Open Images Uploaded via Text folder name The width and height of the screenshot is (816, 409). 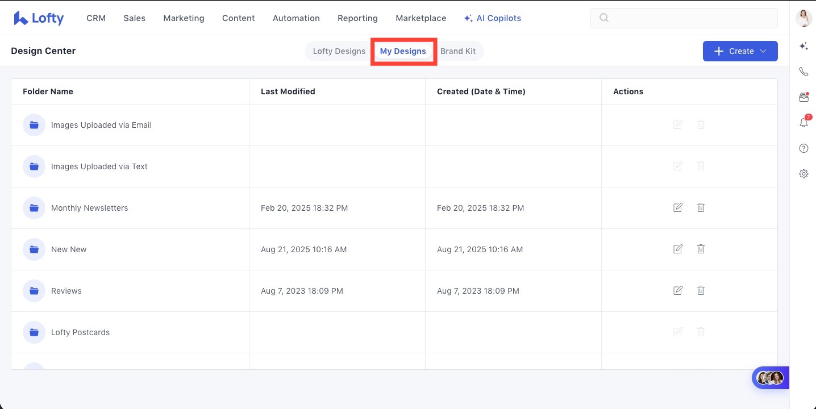pyautogui.click(x=99, y=166)
